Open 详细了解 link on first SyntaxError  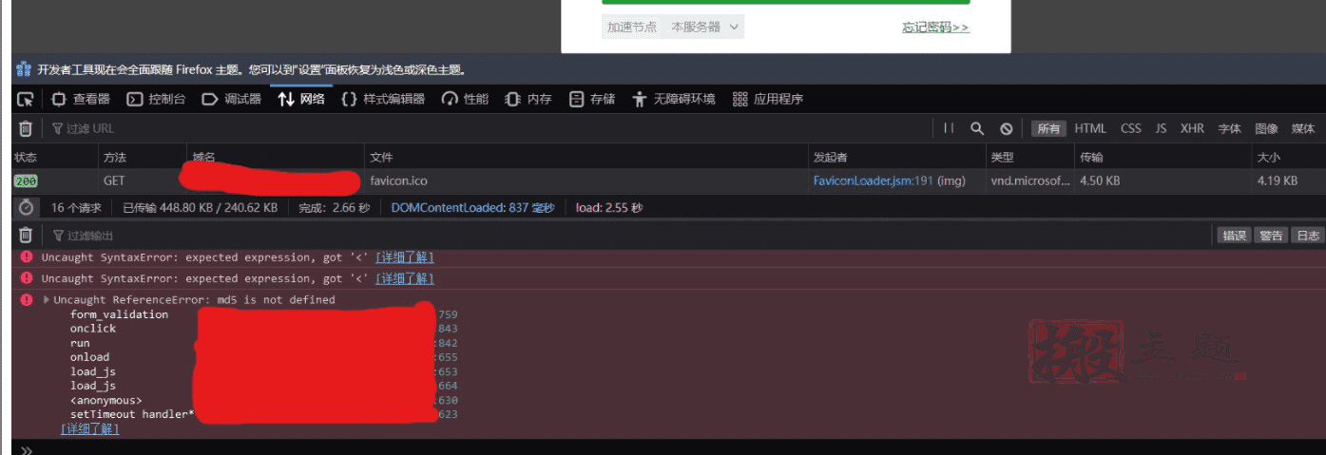click(405, 257)
